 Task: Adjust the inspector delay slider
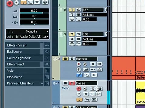tap(34, 24)
